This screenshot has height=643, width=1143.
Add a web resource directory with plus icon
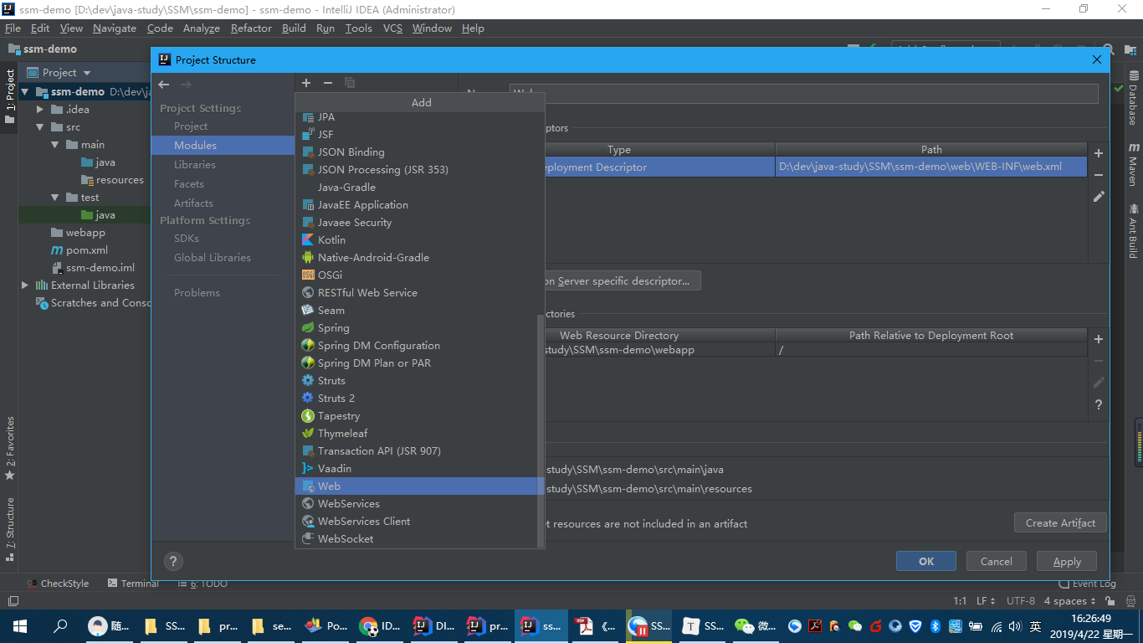1099,339
